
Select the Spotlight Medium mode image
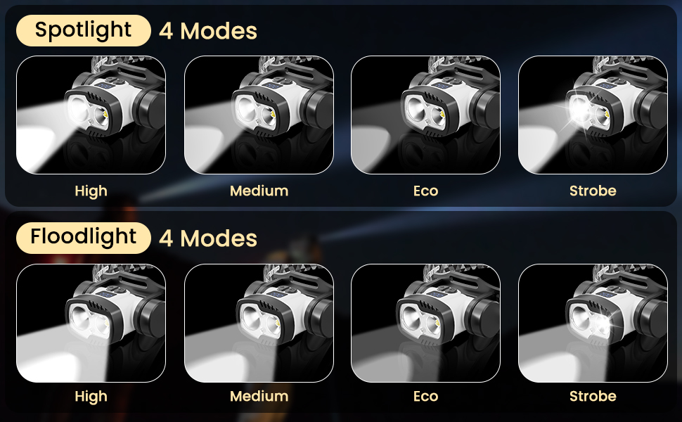click(x=259, y=115)
